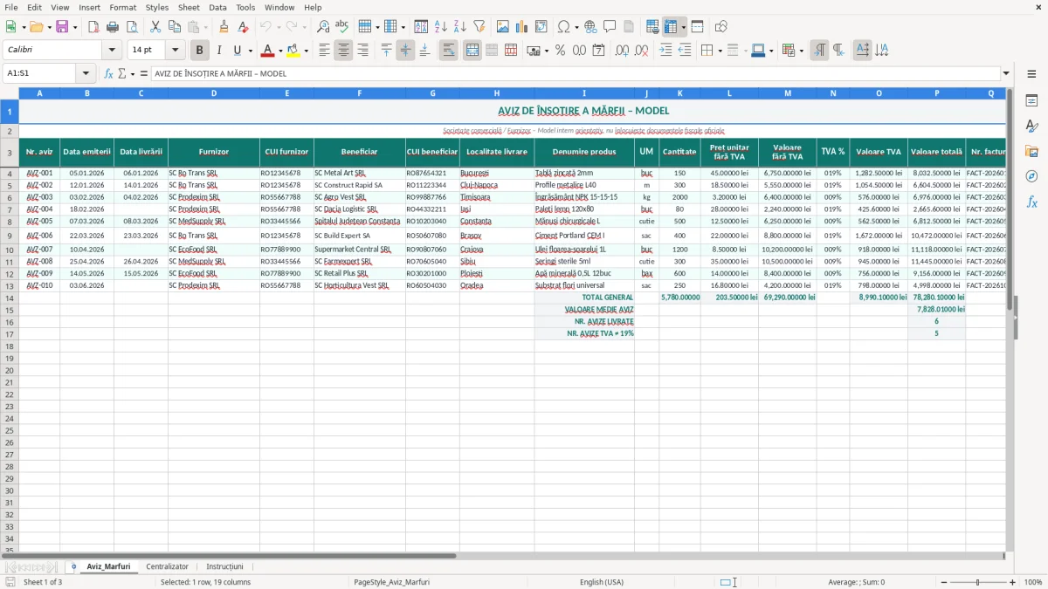Open Print Preview
The width and height of the screenshot is (1048, 589).
click(x=131, y=27)
